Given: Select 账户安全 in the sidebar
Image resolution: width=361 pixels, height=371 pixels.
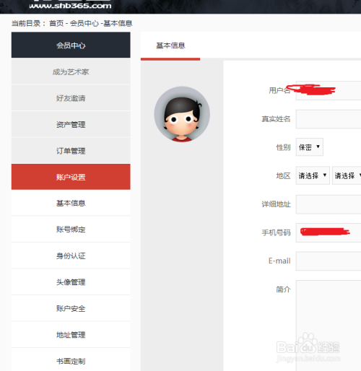Looking at the screenshot, I should click(71, 308).
